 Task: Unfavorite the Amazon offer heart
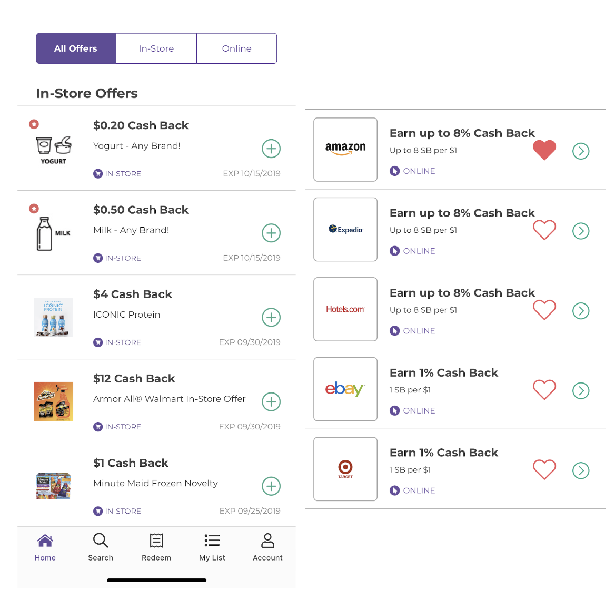coord(544,150)
